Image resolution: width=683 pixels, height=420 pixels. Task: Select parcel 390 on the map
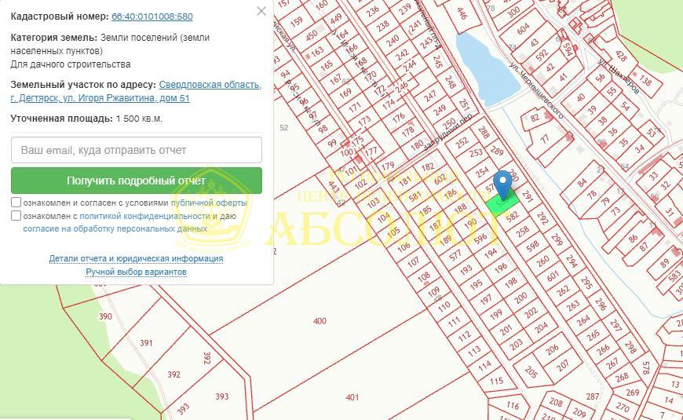(x=105, y=316)
